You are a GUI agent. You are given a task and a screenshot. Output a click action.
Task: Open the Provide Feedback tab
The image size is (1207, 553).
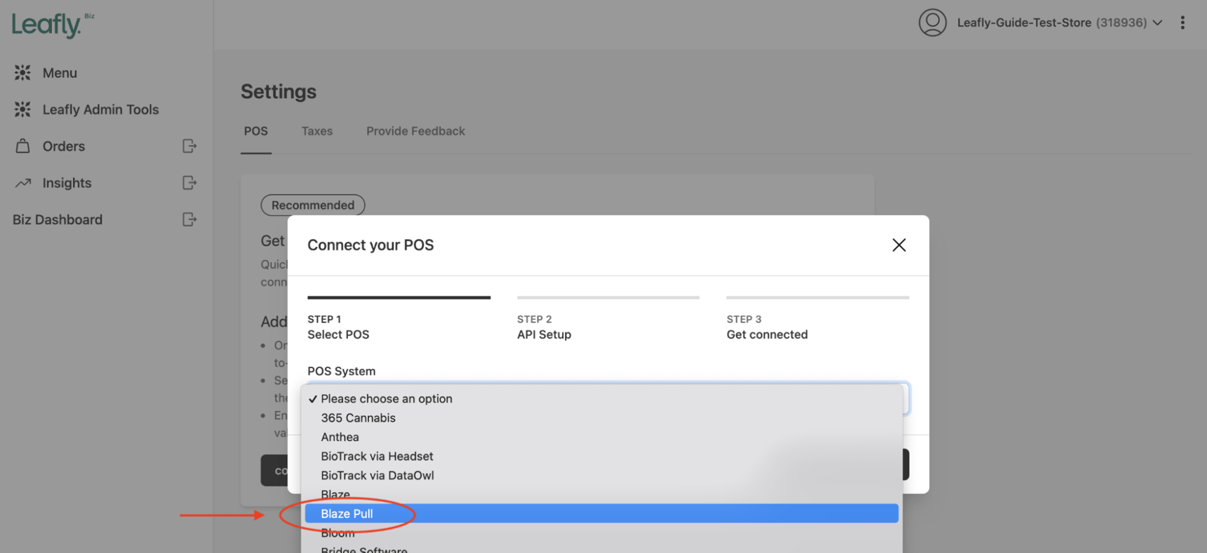(415, 131)
